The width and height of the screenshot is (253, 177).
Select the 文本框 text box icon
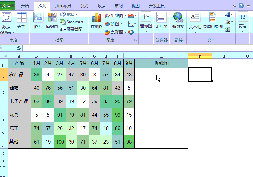[195, 18]
